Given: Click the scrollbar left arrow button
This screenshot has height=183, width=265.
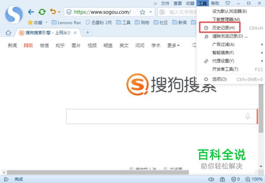Looking at the screenshot, I should [x=3, y=172].
